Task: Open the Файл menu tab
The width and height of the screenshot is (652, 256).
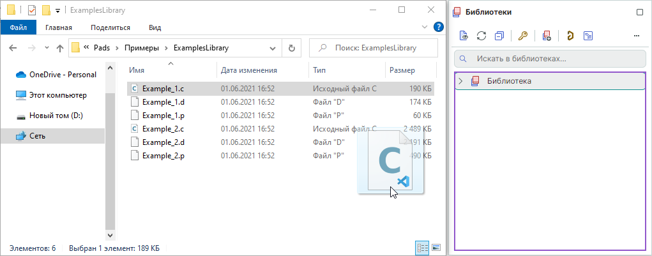Action: click(x=19, y=27)
